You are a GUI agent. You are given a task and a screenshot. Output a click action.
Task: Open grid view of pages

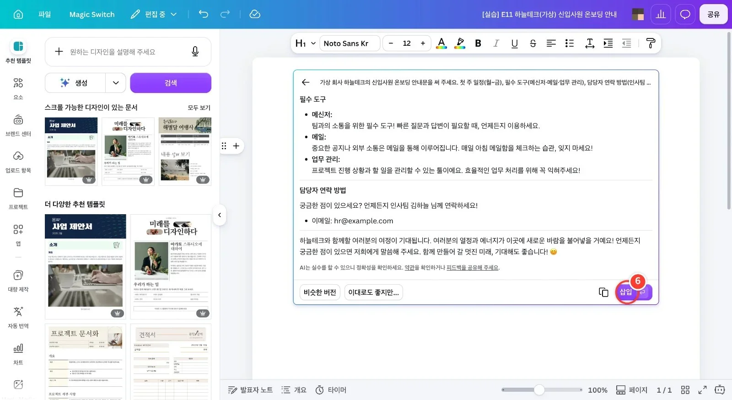685,390
